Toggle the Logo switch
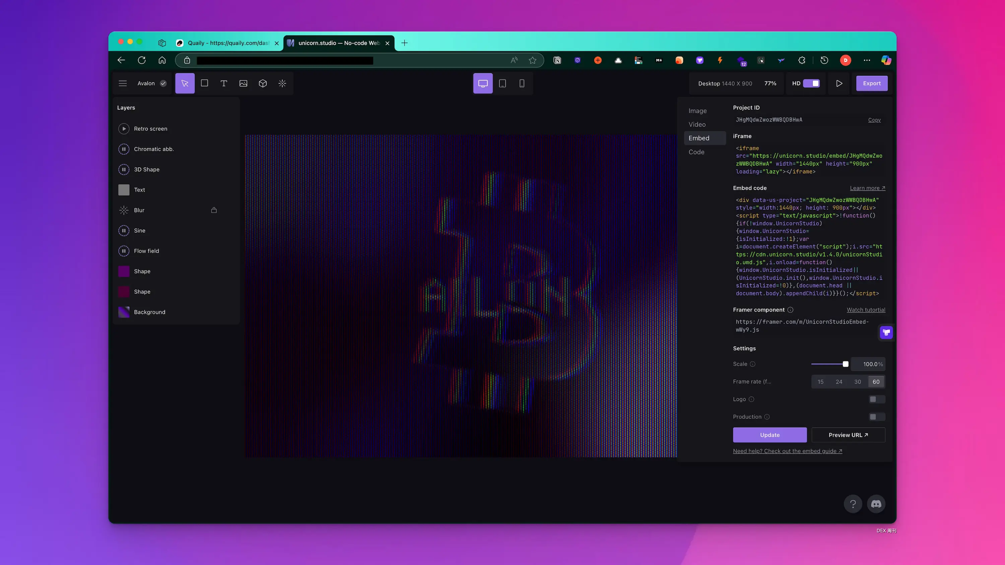1005x565 pixels. (x=877, y=399)
